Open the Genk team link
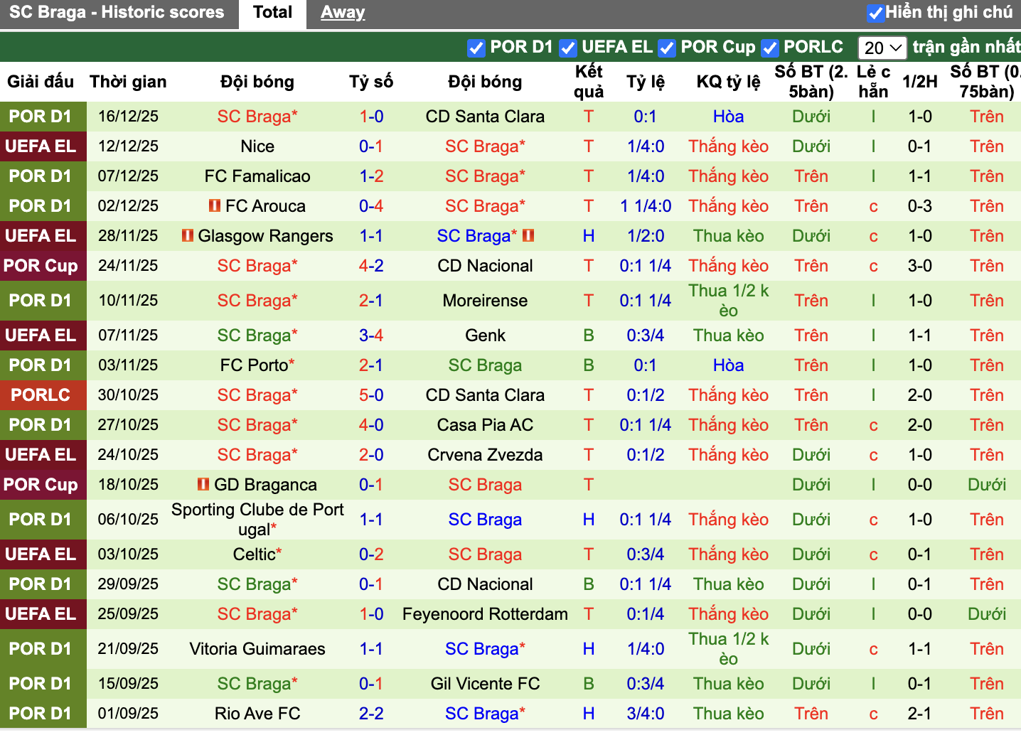1021x735 pixels. point(485,336)
